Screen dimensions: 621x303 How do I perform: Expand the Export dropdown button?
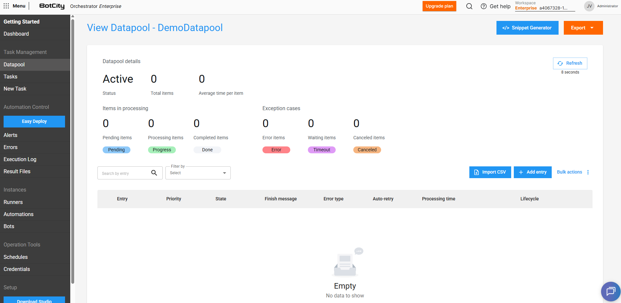(x=583, y=28)
